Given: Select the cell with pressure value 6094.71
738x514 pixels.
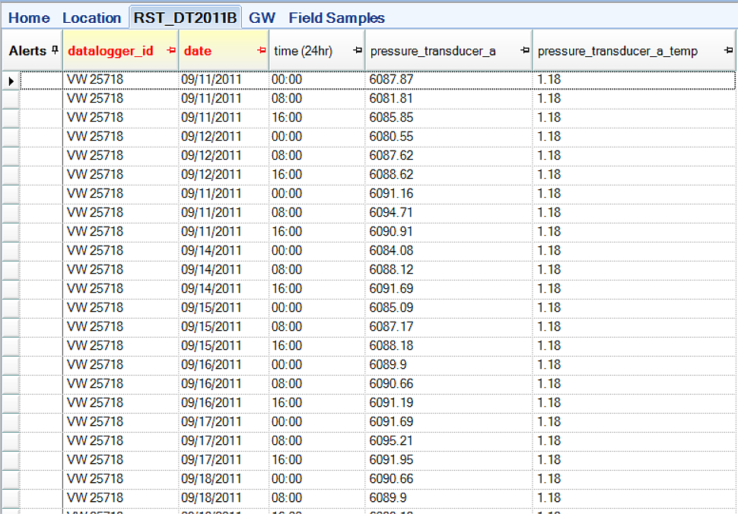Looking at the screenshot, I should 447,213.
